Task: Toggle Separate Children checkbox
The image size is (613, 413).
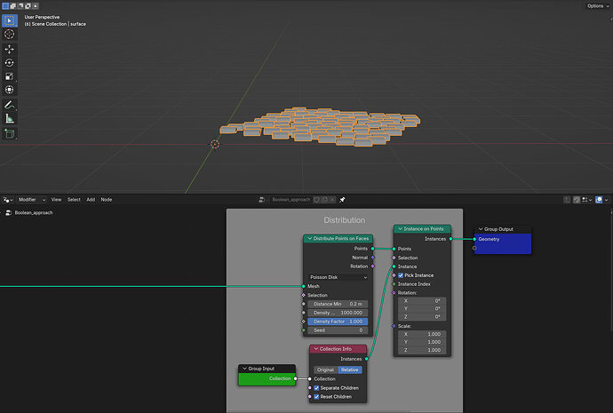Action: coord(316,388)
